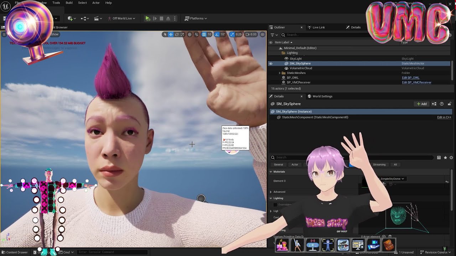456x256 pixels.
Task: Open scale snap value 0.25 dropdown
Action: [239, 34]
